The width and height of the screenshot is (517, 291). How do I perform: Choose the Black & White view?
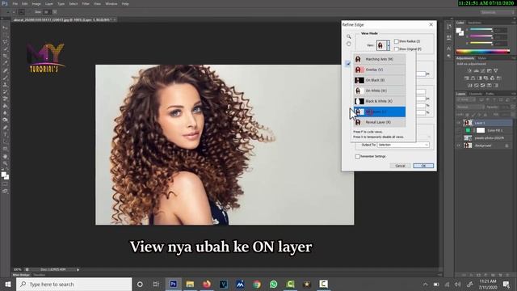[x=380, y=101]
